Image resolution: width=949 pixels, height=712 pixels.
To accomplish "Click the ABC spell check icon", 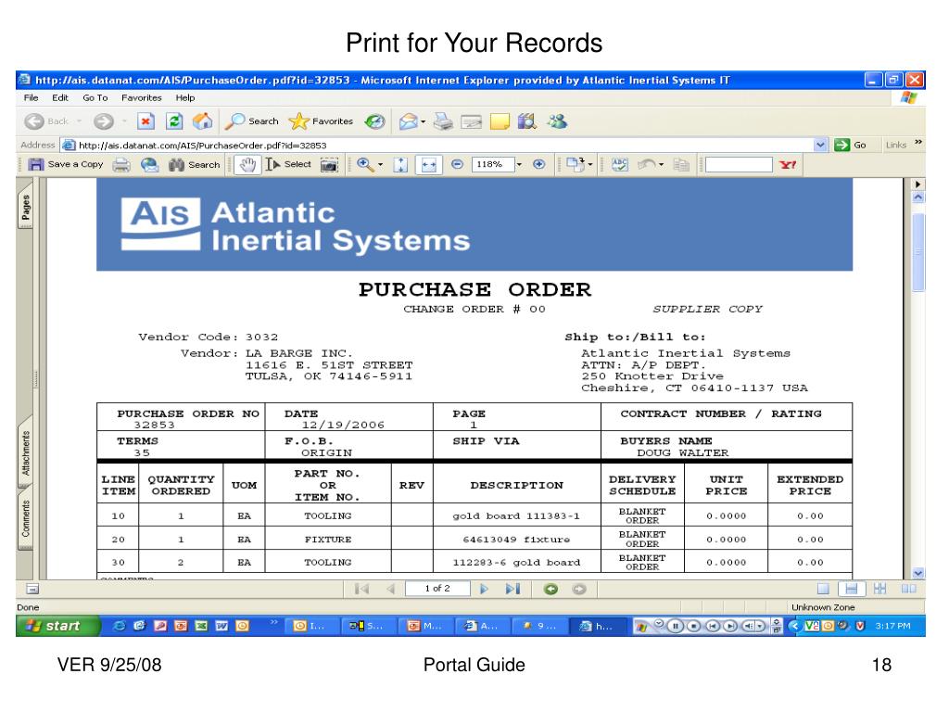I will click(x=620, y=165).
